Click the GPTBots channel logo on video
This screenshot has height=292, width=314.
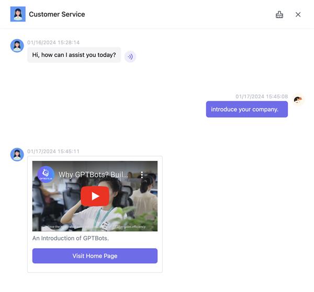tap(46, 174)
